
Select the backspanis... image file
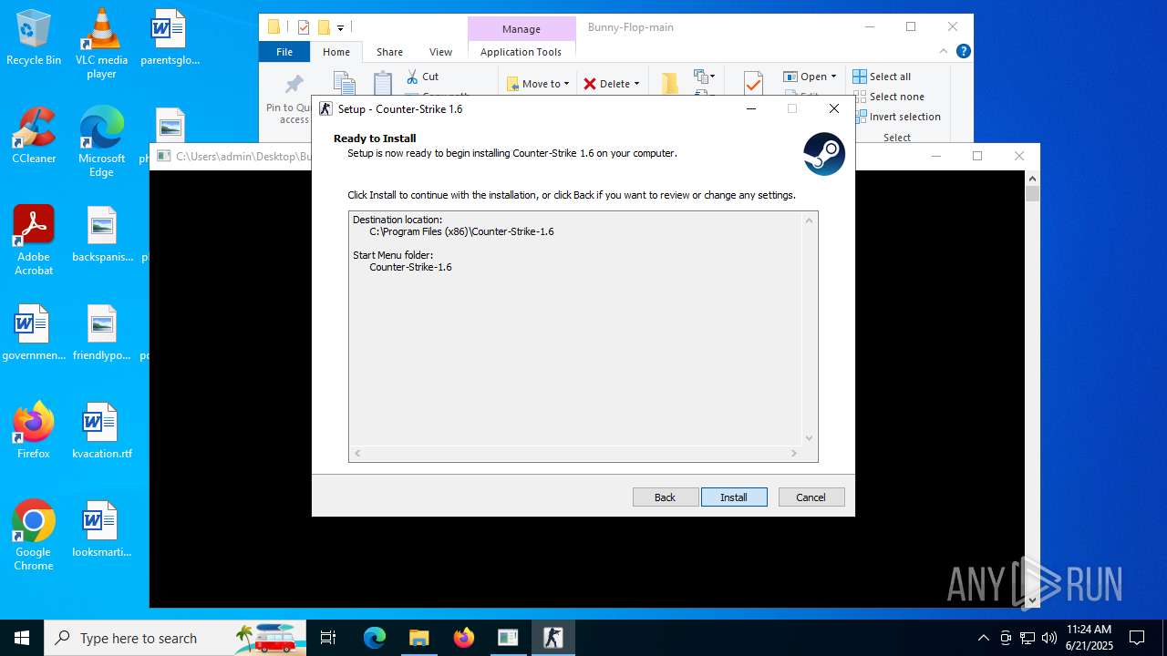coord(101,233)
